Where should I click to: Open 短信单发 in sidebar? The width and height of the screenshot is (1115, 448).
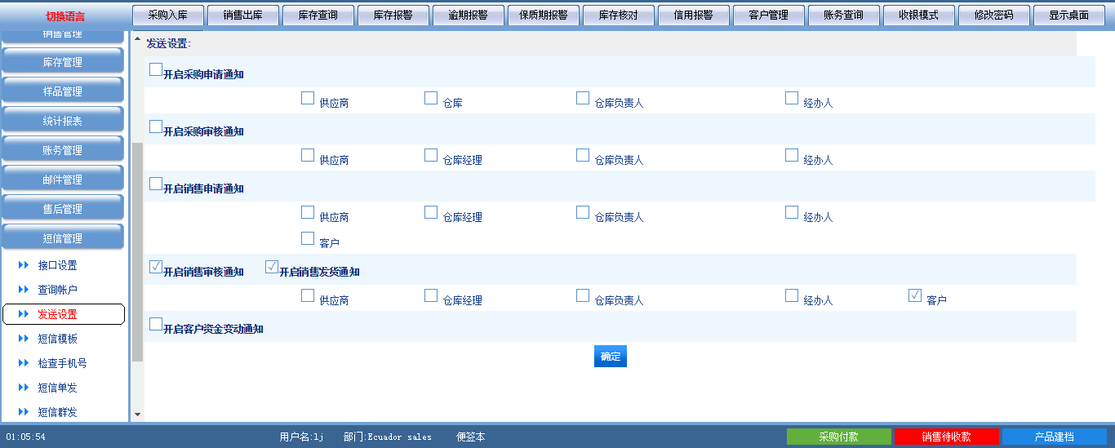(57, 388)
